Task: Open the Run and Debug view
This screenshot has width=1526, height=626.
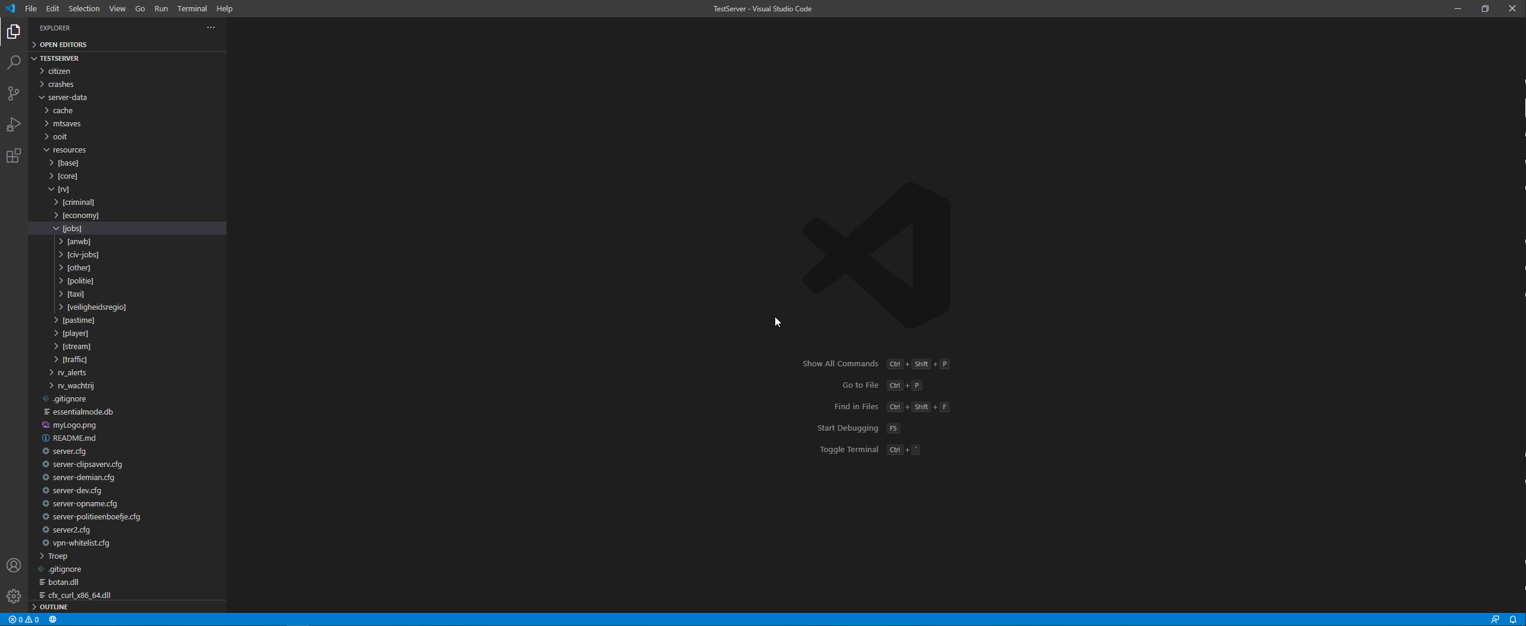Action: 14,124
